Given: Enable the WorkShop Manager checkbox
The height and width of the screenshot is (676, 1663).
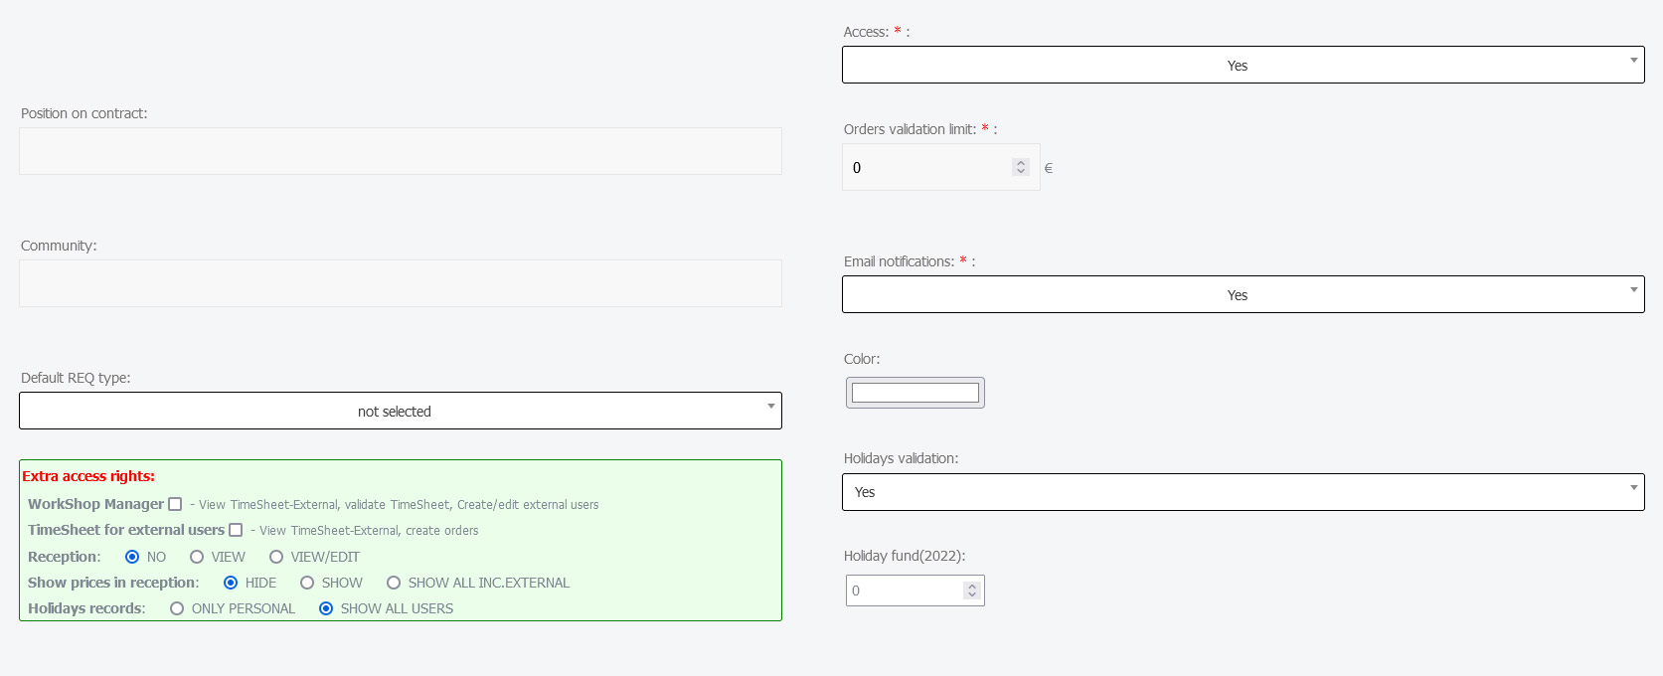Looking at the screenshot, I should click(175, 504).
